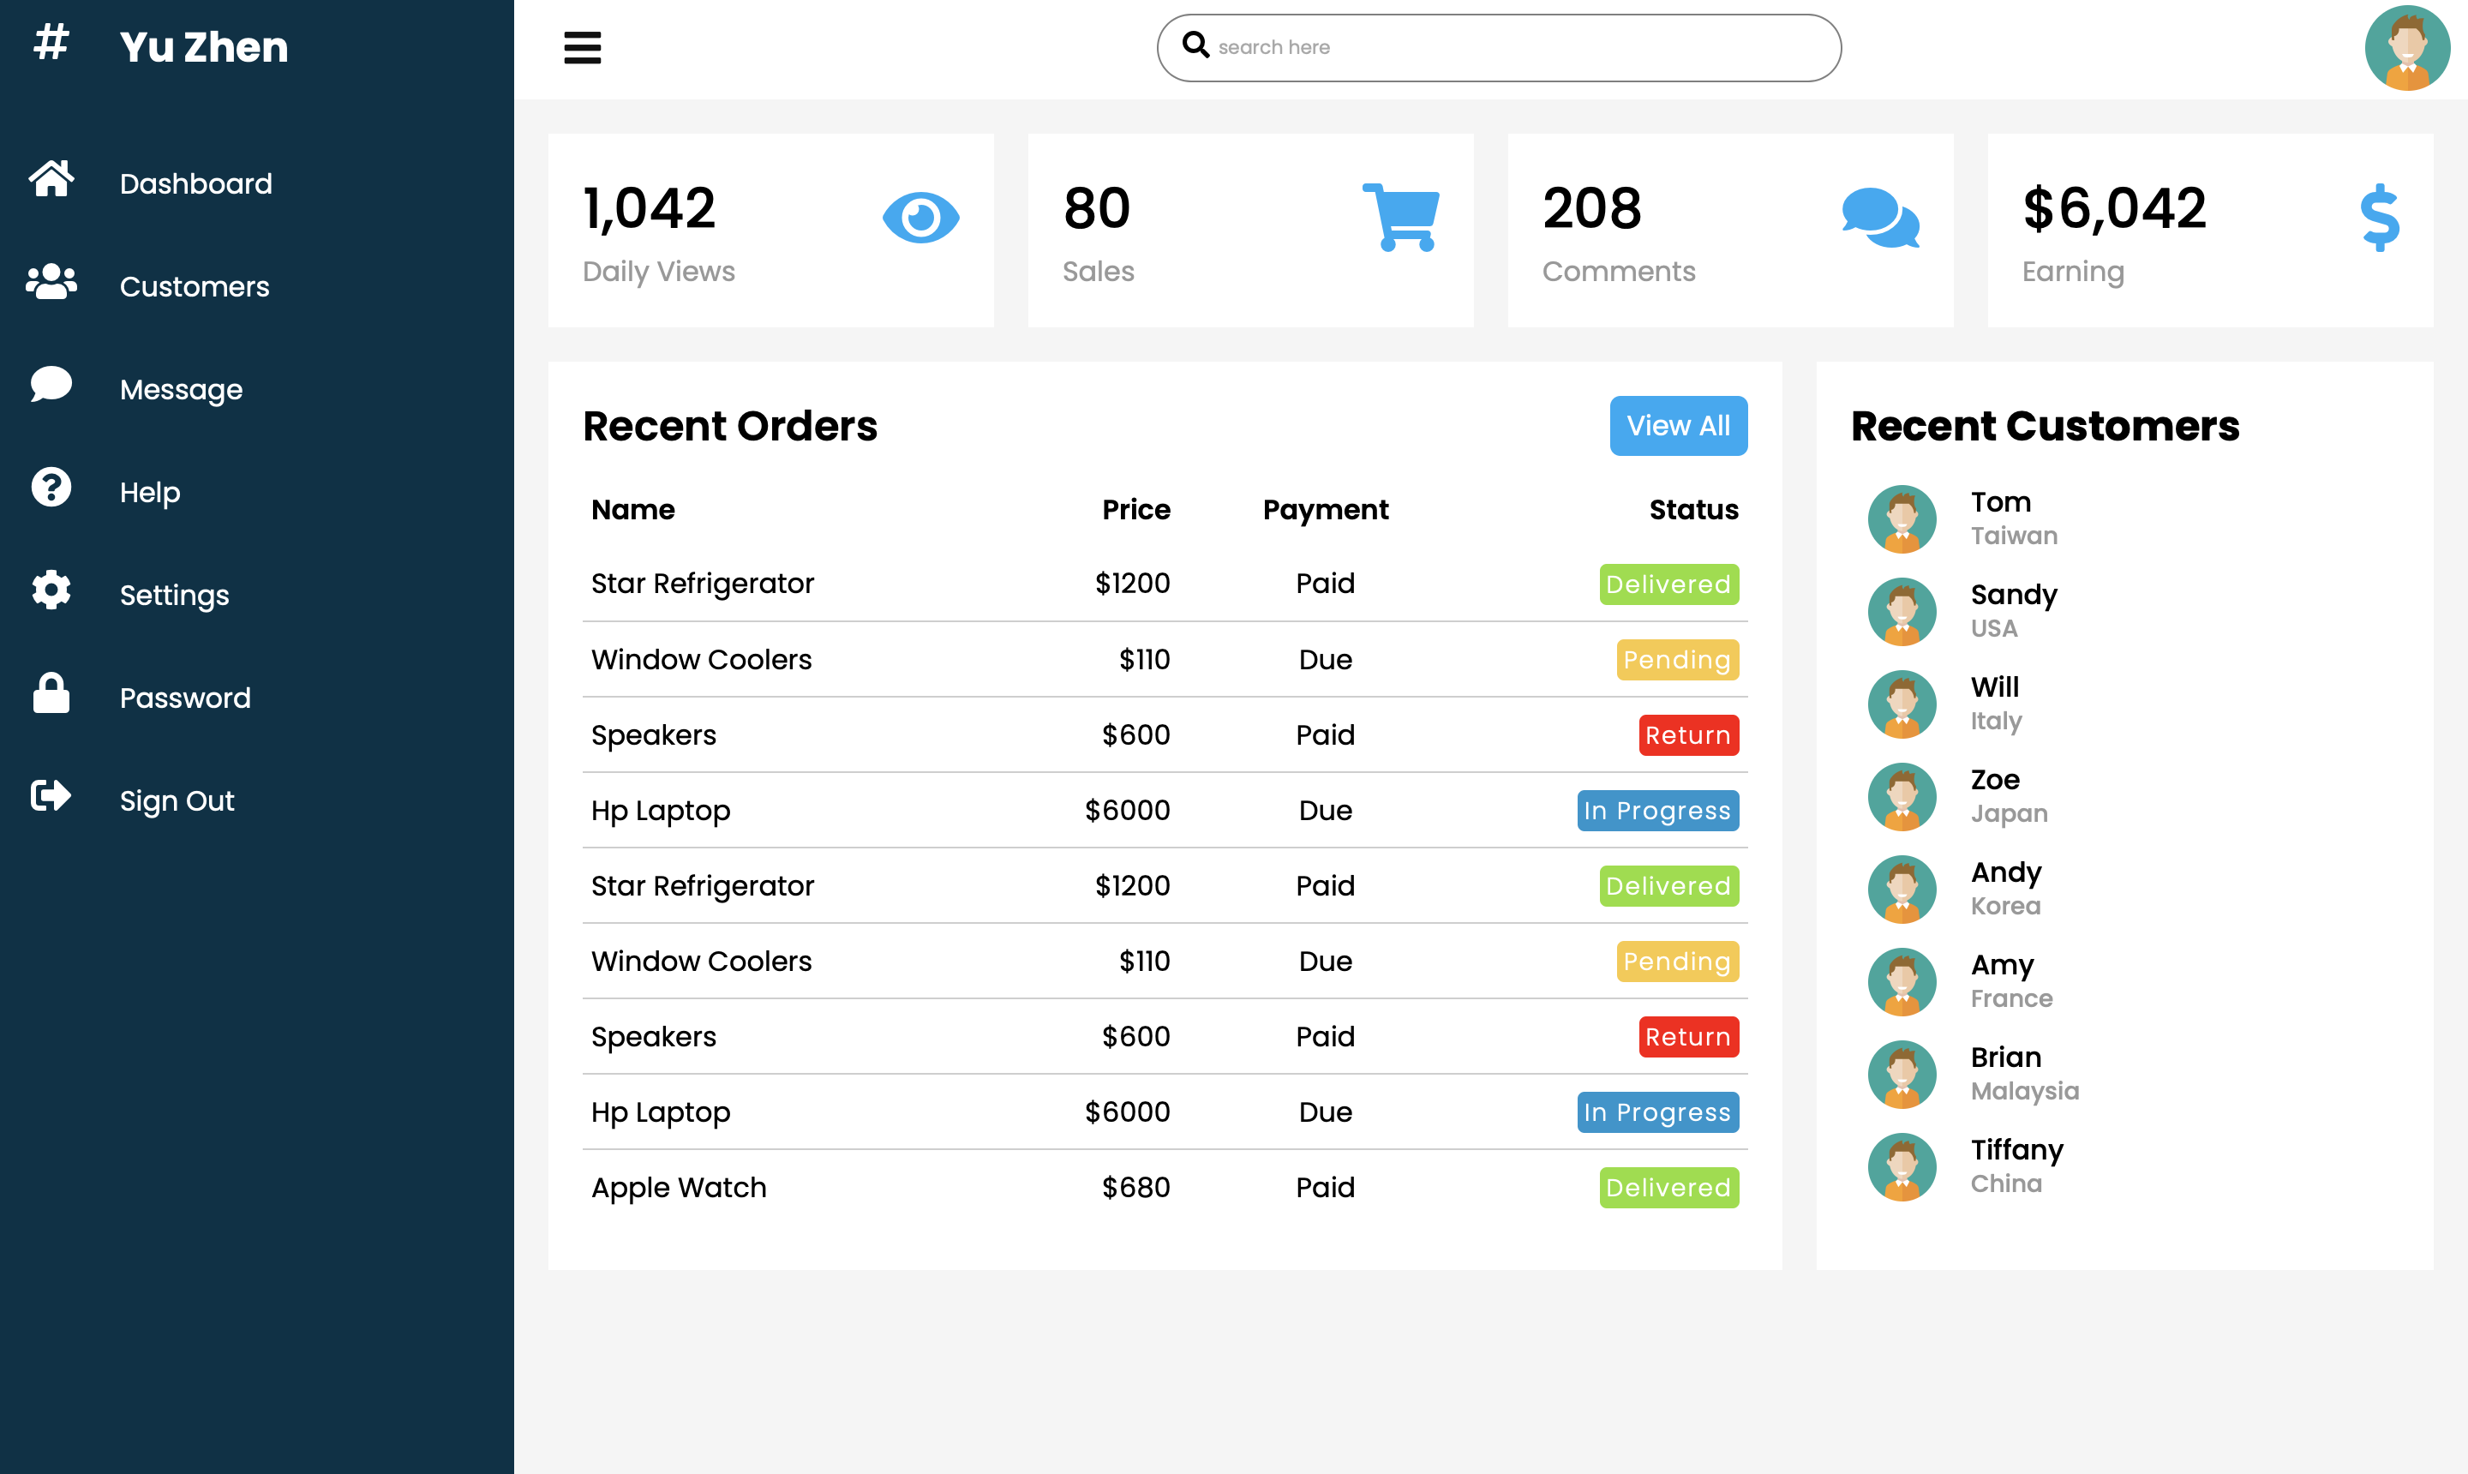Focus the search here input field
The image size is (2468, 1474).
tap(1499, 48)
